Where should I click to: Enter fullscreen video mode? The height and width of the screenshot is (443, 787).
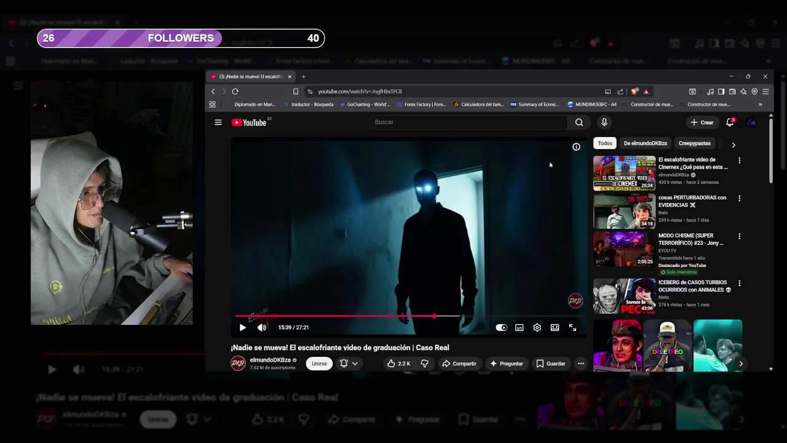[572, 327]
